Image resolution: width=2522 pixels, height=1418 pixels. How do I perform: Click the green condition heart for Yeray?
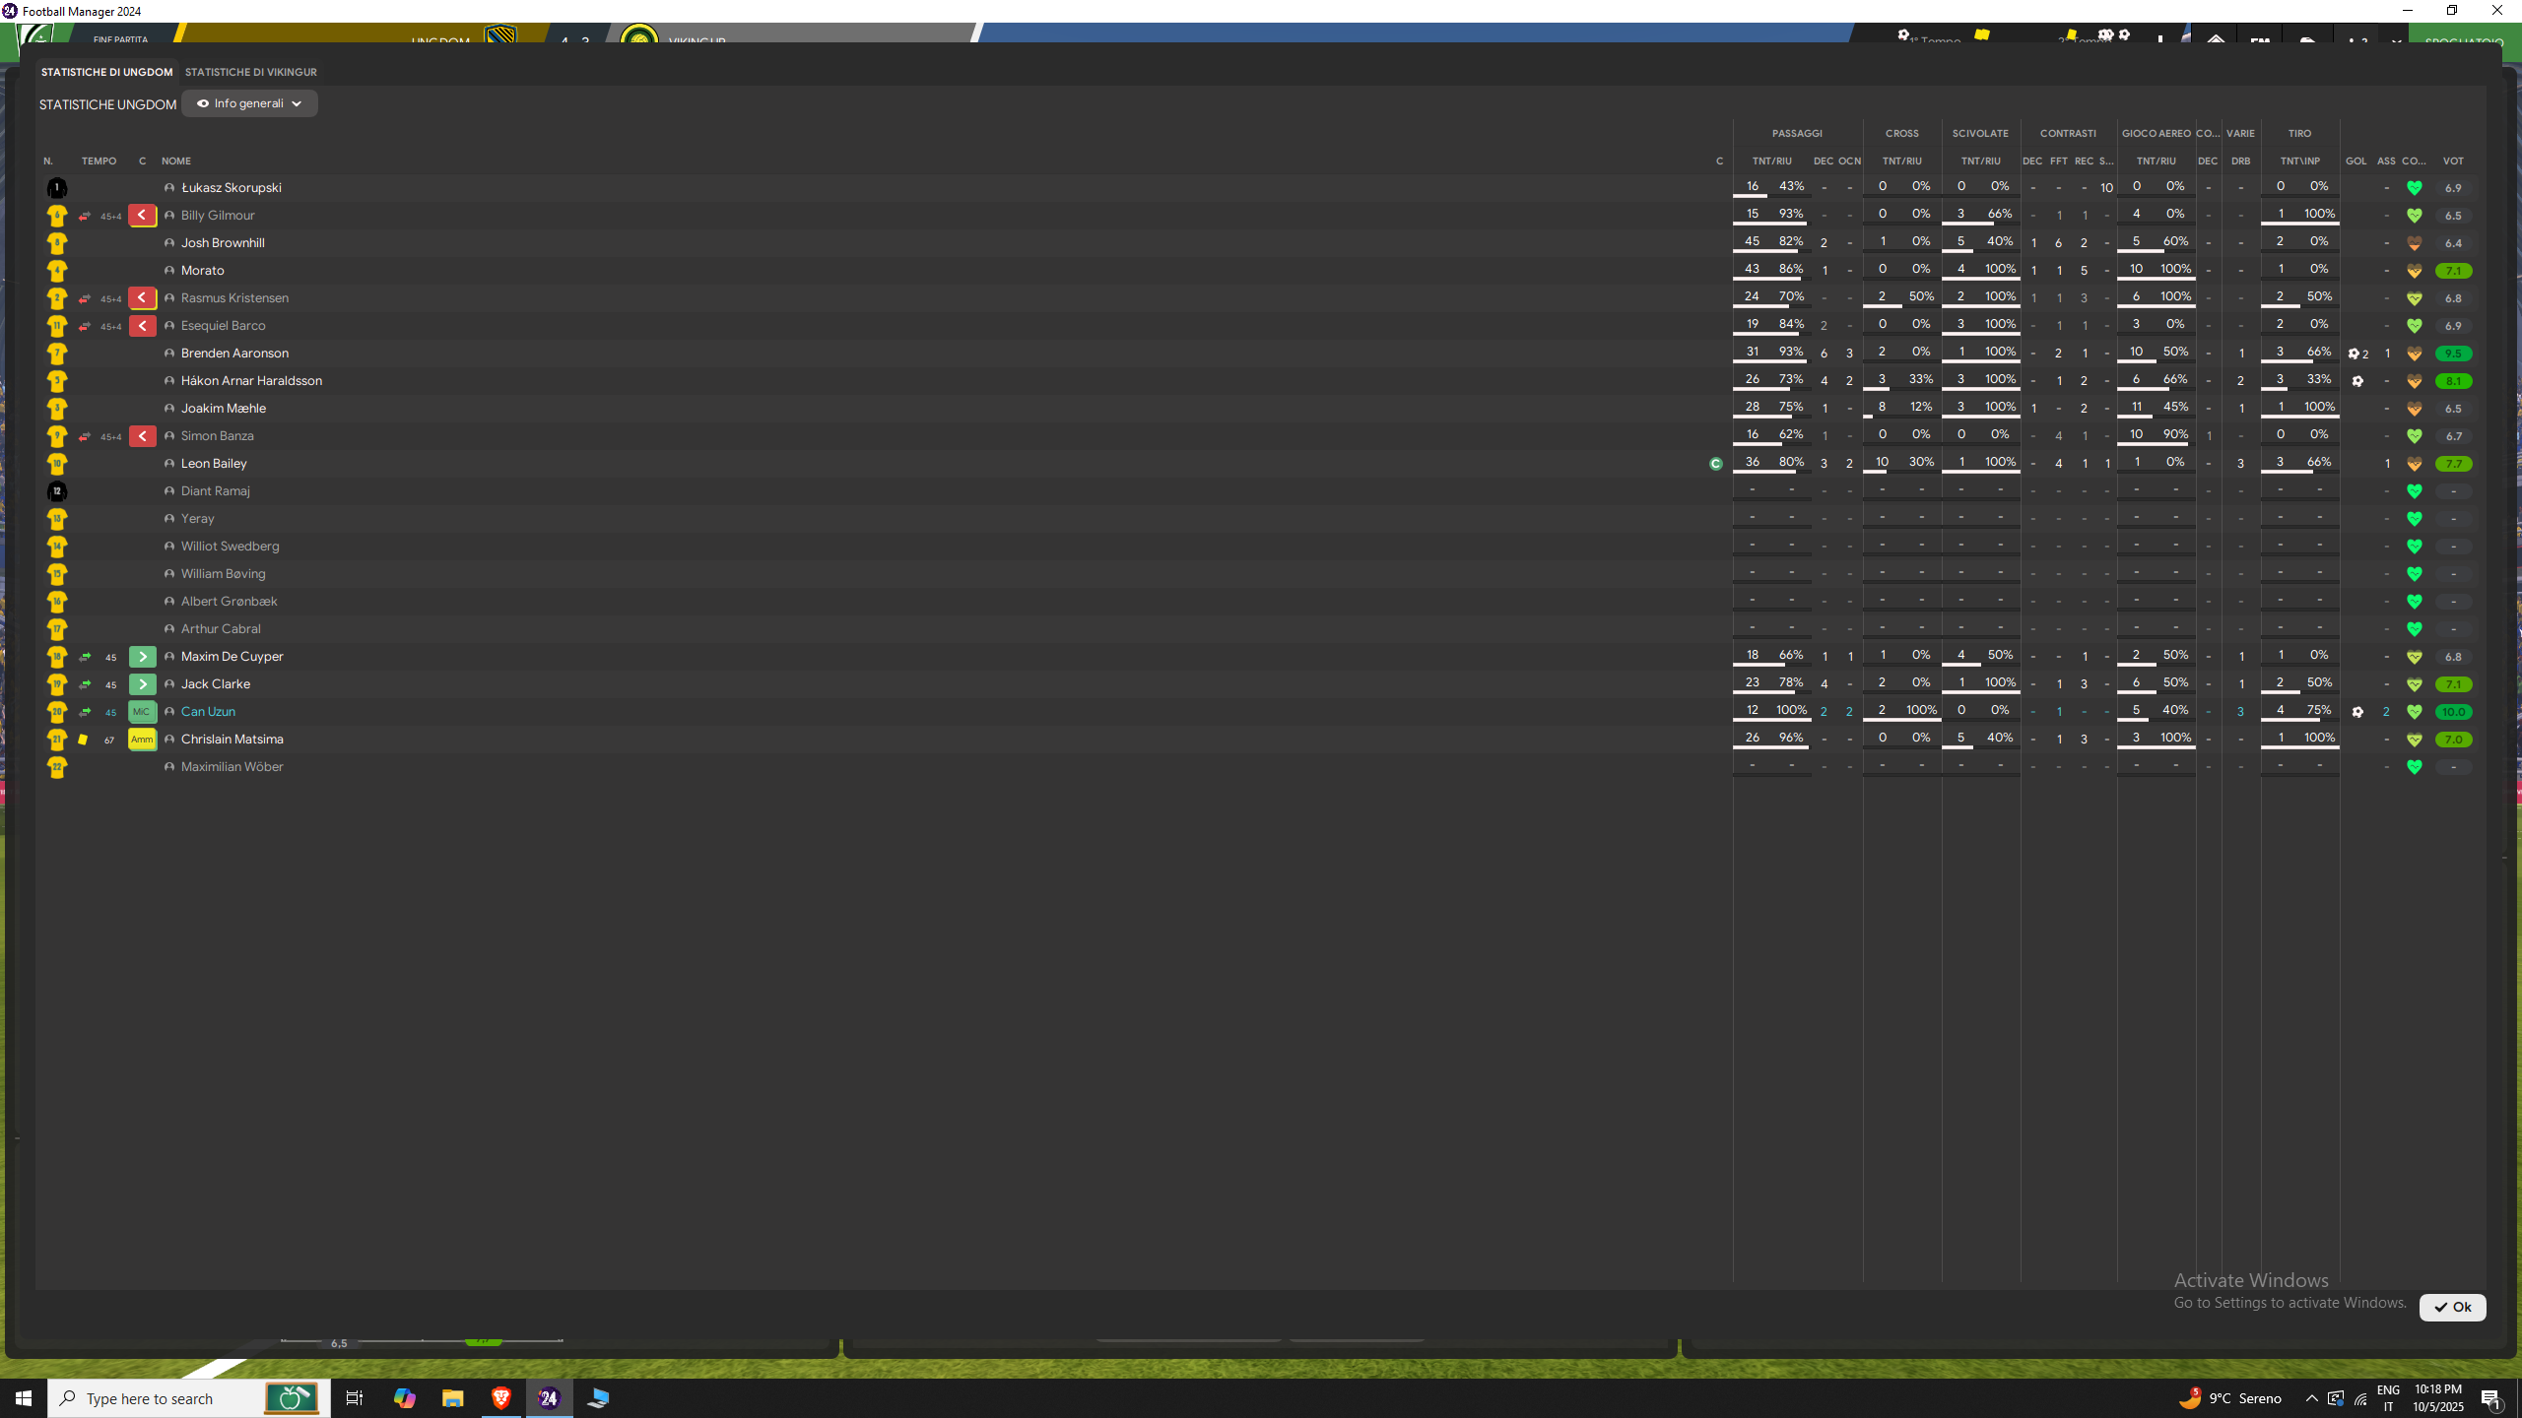coord(2414,518)
